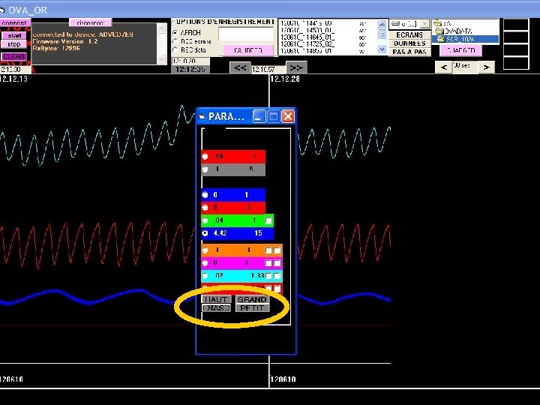Image resolution: width=540 pixels, height=405 pixels.
Task: Open the c:\ root folder
Action: point(442,23)
